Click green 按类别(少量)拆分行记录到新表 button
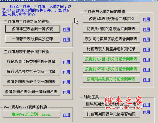The height and width of the screenshot is (123, 158). 111,59
